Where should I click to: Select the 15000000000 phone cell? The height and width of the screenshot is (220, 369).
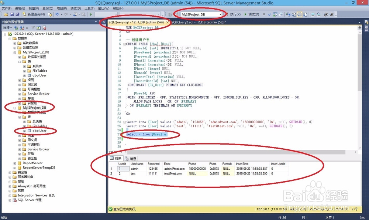[197, 169]
